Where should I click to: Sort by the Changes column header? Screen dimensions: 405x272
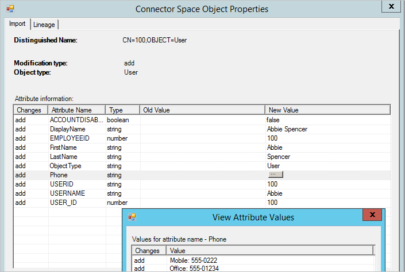[x=31, y=110]
